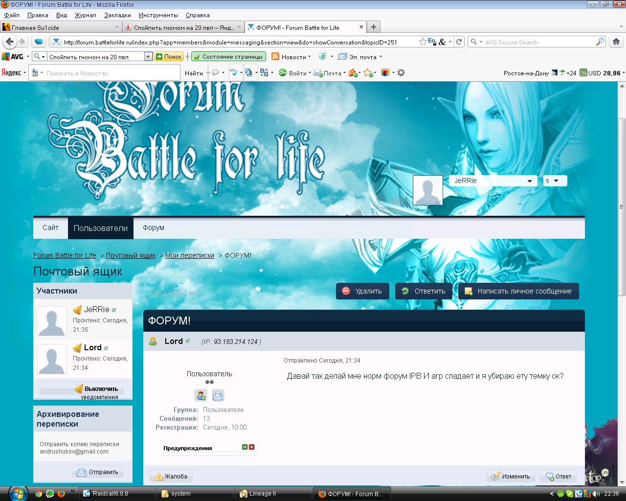The height and width of the screenshot is (501, 626).
Task: Expand the Эл. почта dropdown arrow
Action: 380,57
